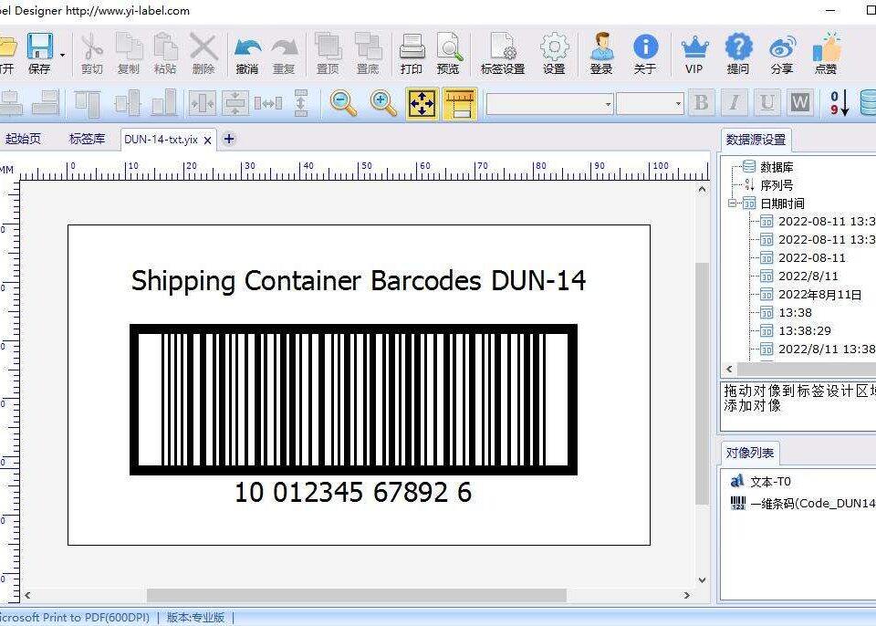Screen dimensions: 876x626
Task: Toggle the W text style button
Action: tap(800, 103)
